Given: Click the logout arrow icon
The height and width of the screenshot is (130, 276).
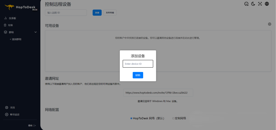Looking at the screenshot, I should [35, 126].
